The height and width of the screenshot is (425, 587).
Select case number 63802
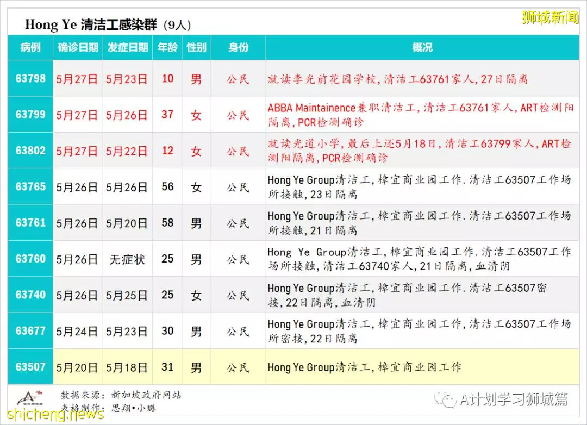(30, 151)
